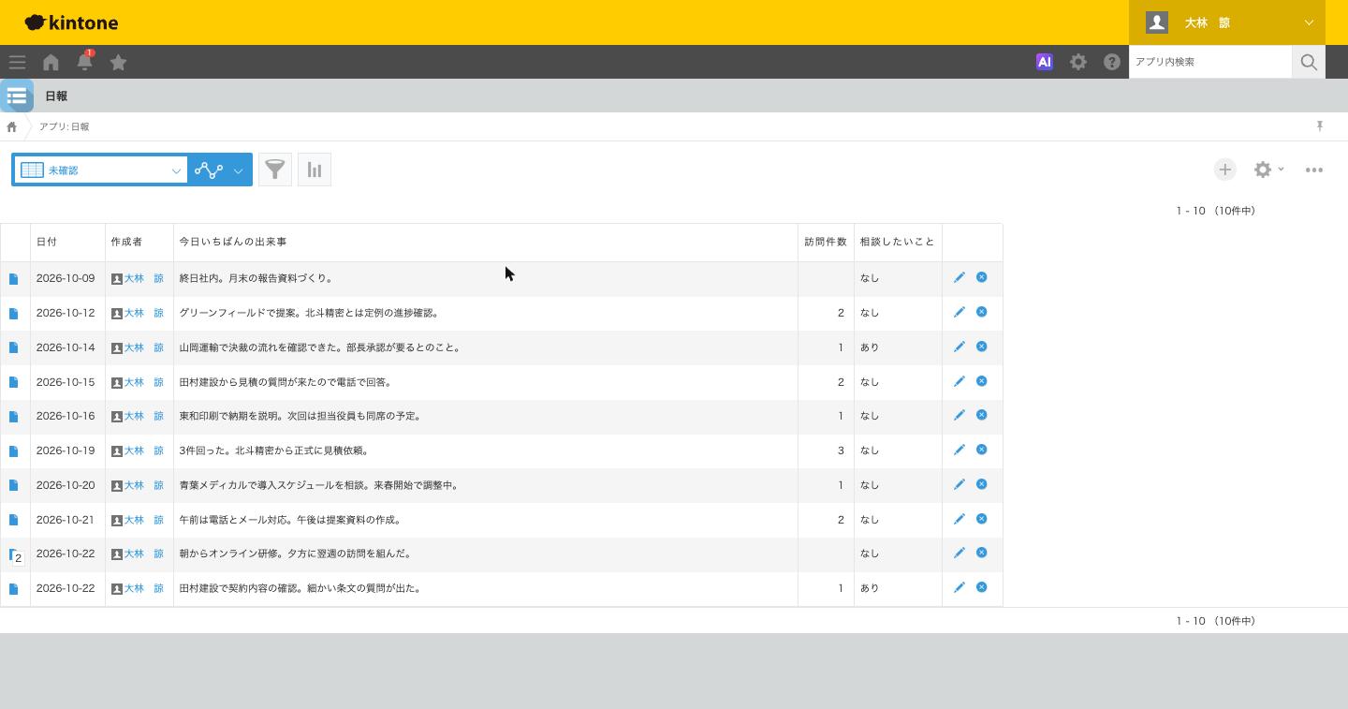Launch the AI assistant icon

click(1045, 62)
